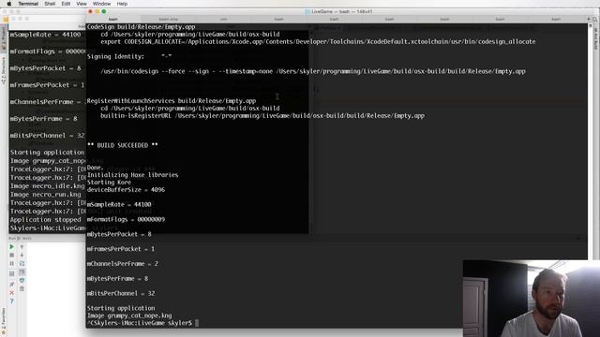
Task: Toggle scroll-to-end icon in Run console
Action: pos(22,271)
